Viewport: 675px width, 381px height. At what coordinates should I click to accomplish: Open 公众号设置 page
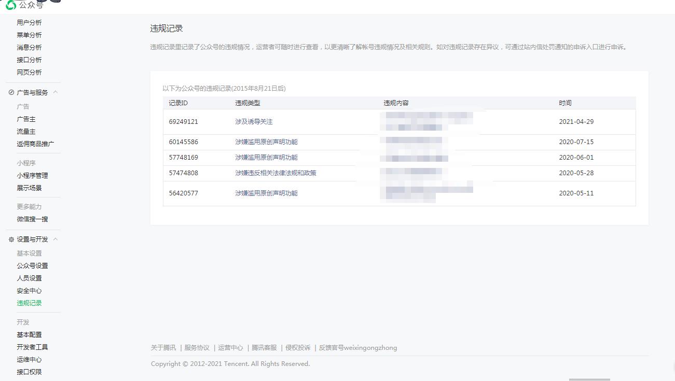(32, 266)
